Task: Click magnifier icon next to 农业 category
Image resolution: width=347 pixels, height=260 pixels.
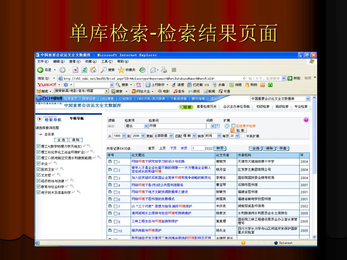Action: pyautogui.click(x=55, y=163)
